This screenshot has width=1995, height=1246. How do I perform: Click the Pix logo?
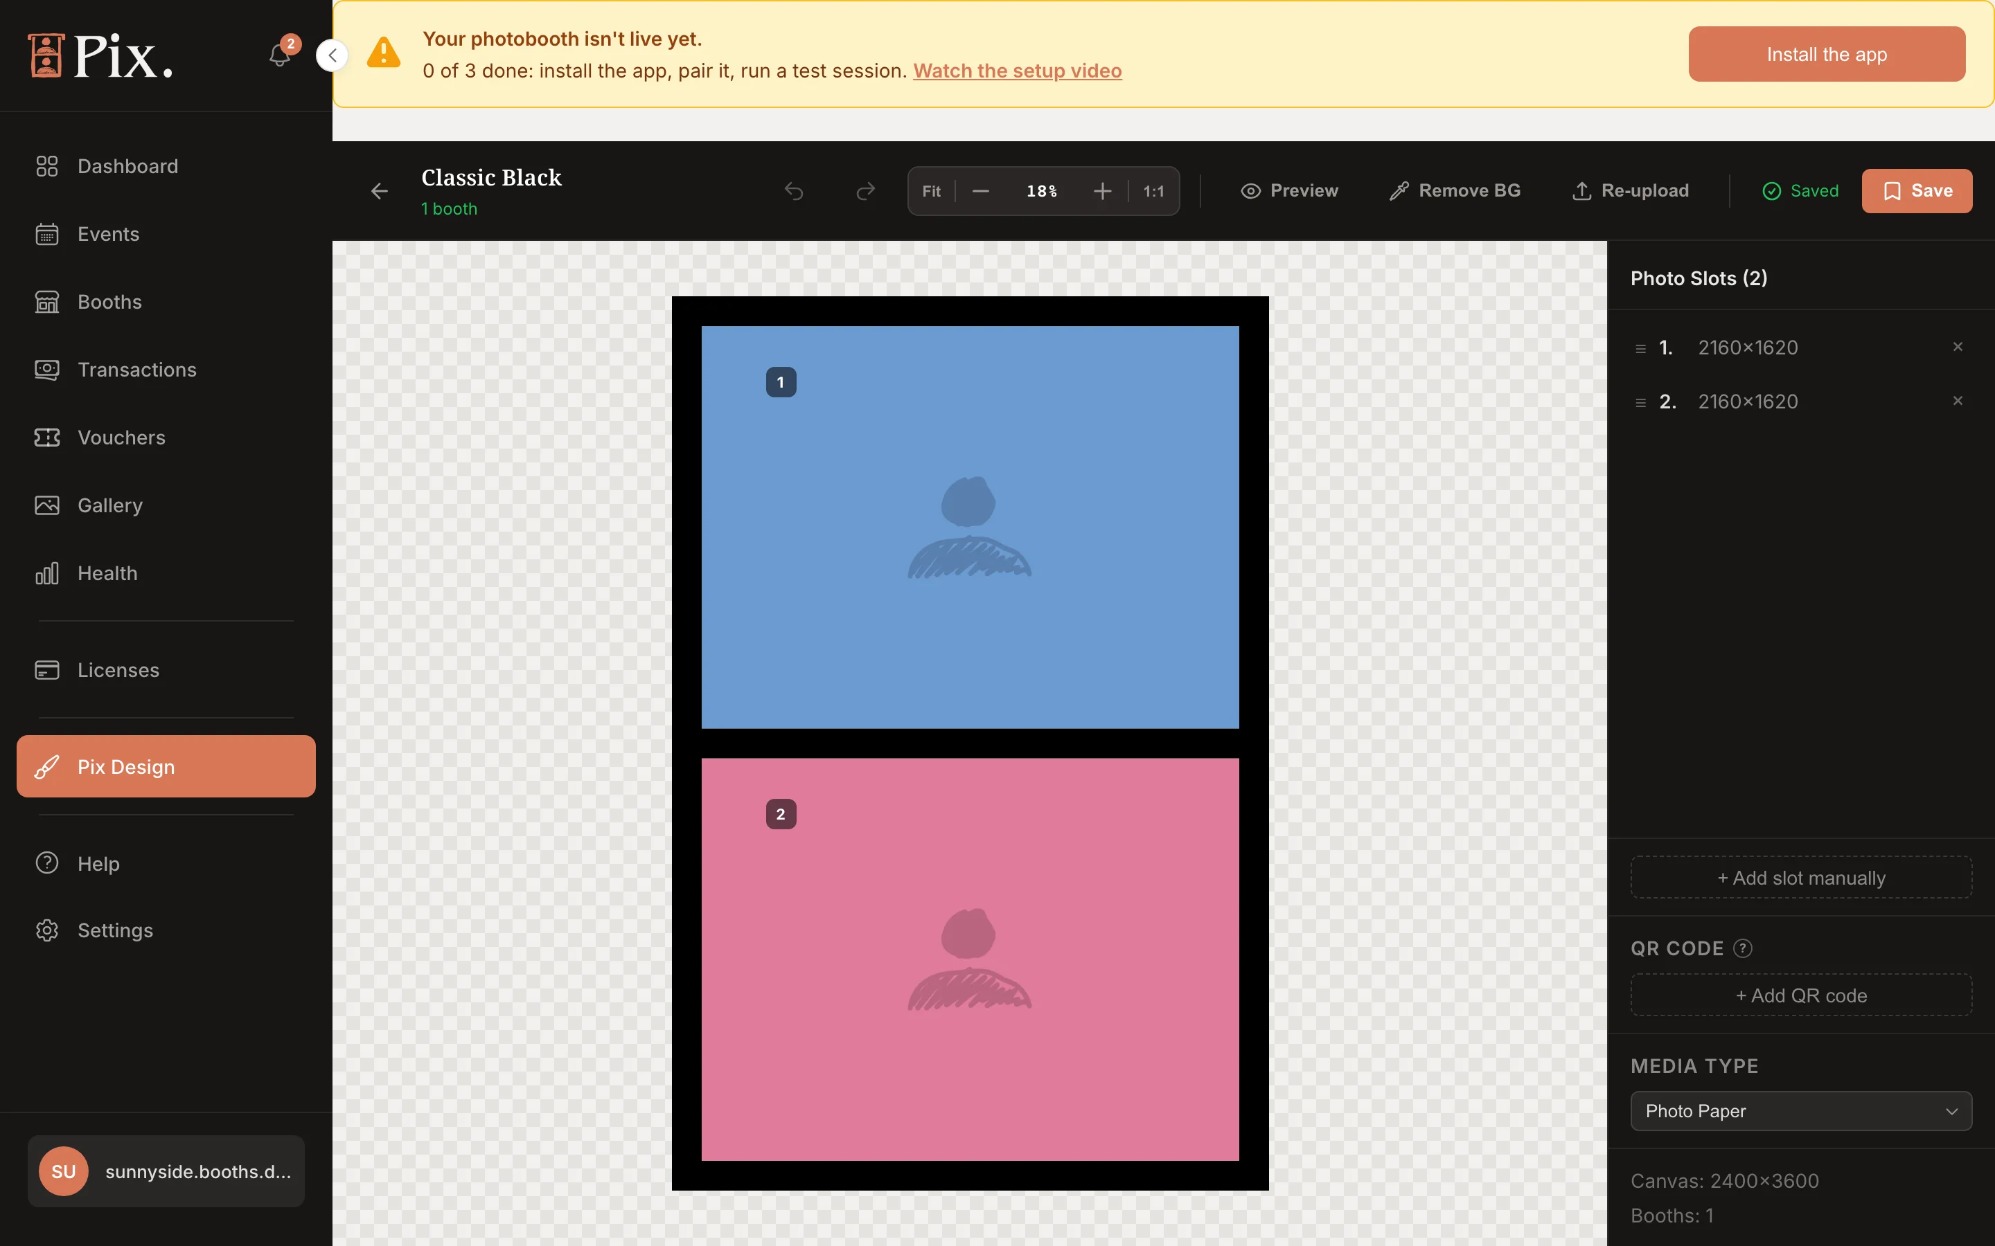point(100,55)
